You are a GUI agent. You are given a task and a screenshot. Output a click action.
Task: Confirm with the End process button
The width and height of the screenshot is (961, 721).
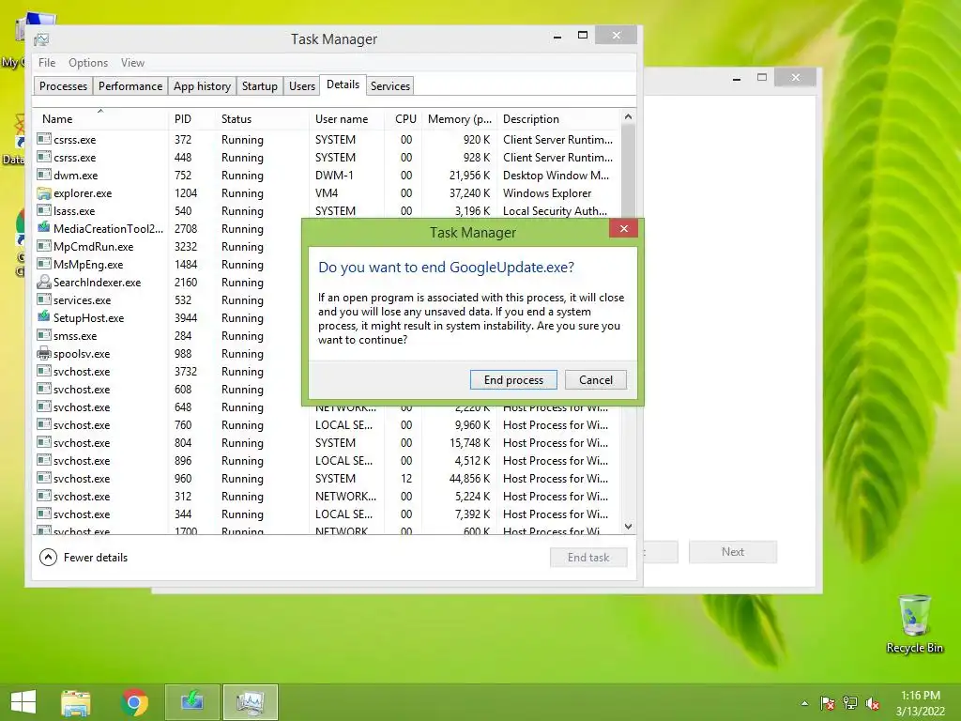(x=513, y=380)
